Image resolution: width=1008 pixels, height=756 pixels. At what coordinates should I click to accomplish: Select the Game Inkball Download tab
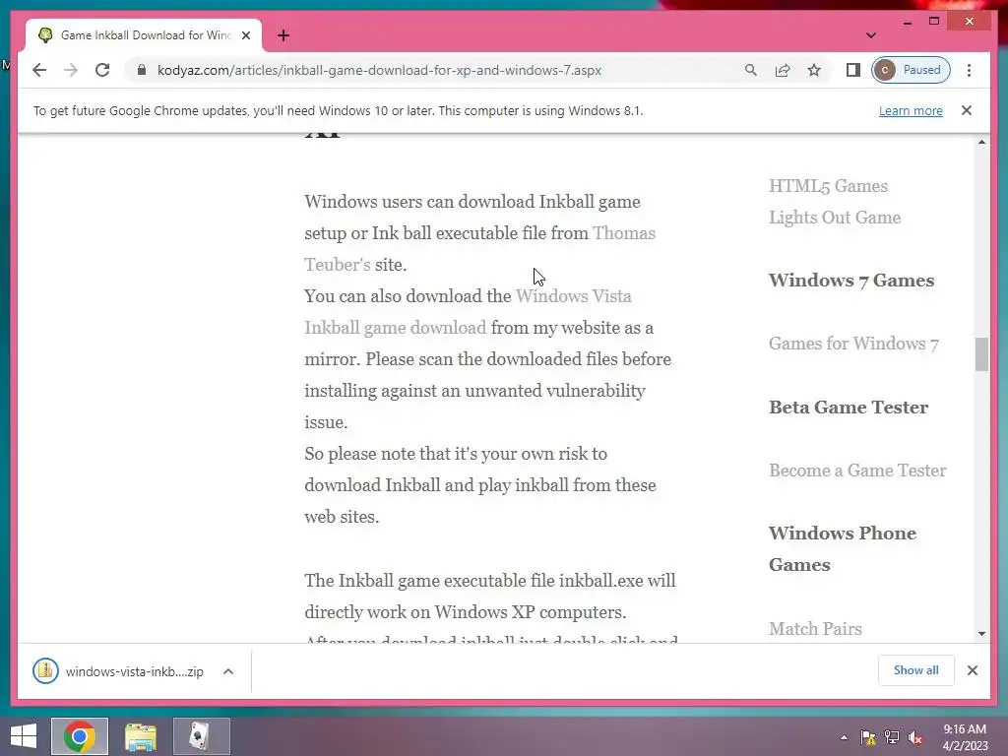point(144,35)
